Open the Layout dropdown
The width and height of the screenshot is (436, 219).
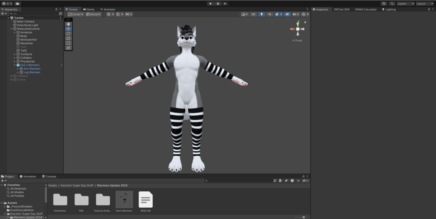click(x=425, y=3)
